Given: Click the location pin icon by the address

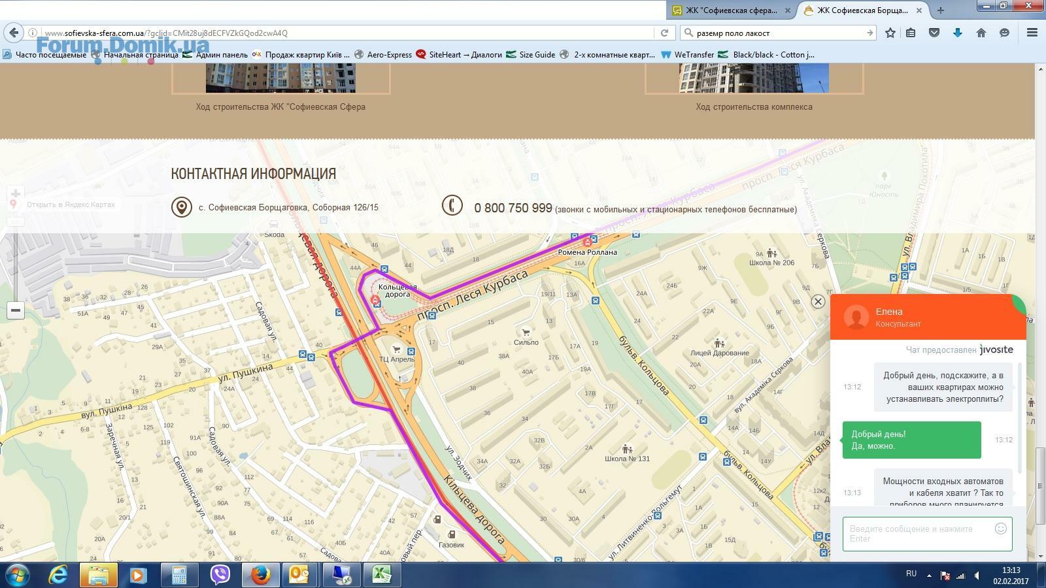Looking at the screenshot, I should coord(181,207).
